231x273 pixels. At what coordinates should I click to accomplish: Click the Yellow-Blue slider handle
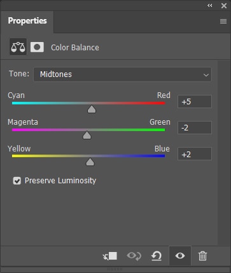click(90, 162)
